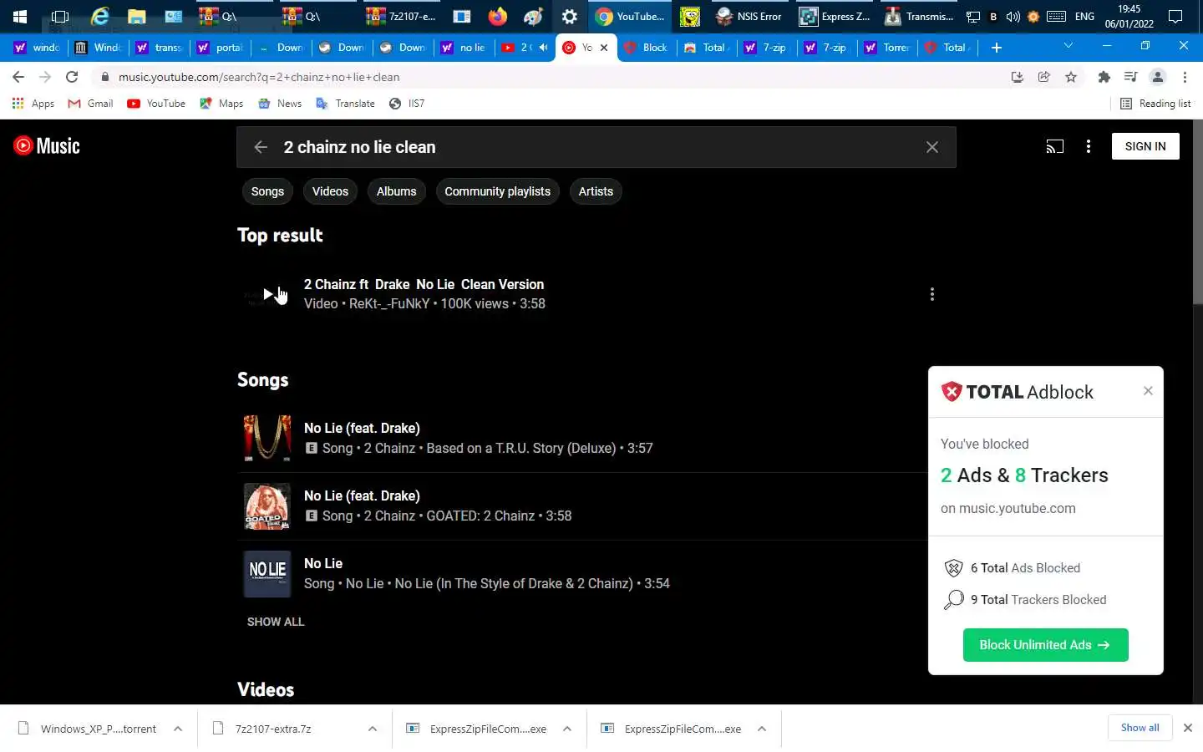Filter results by Albums

click(396, 191)
